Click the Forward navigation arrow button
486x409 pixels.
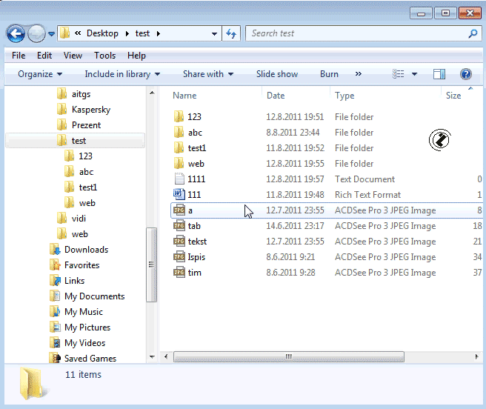(36, 33)
